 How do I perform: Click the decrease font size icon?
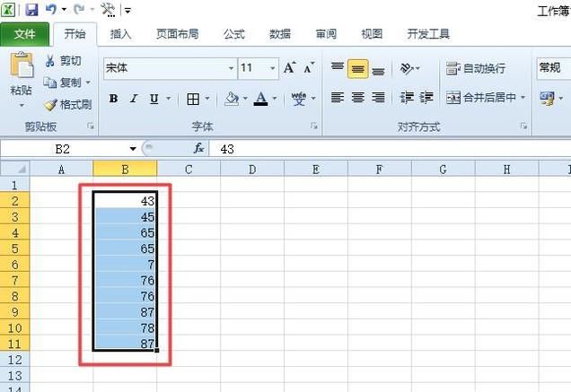point(309,68)
